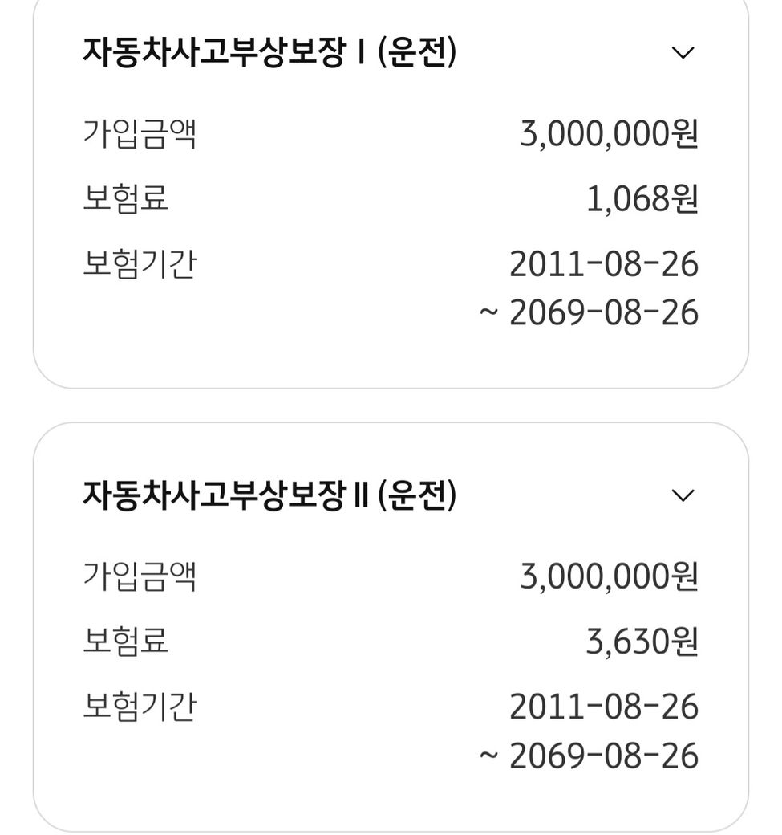Click 보험기간 label in coverage II card

click(140, 707)
